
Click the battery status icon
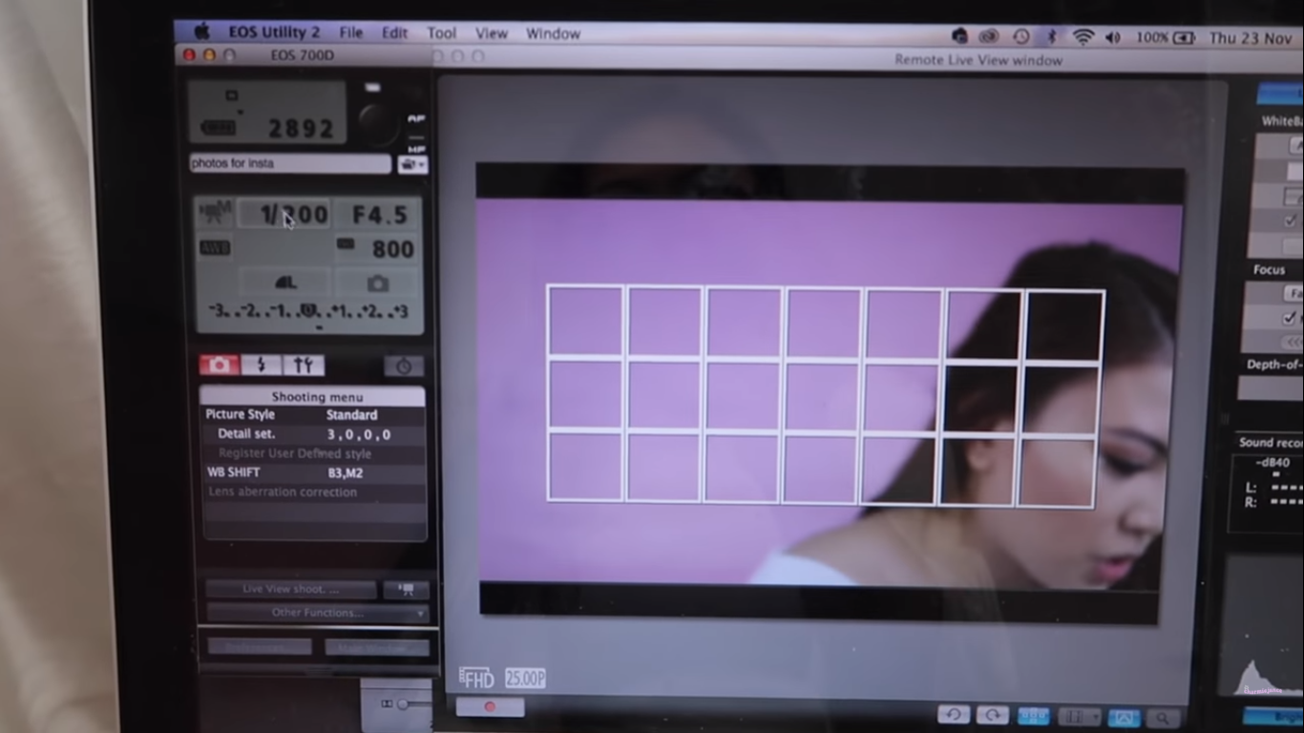1184,38
